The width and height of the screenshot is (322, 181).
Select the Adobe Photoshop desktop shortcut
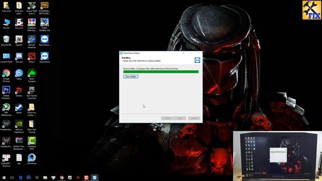coord(7,93)
